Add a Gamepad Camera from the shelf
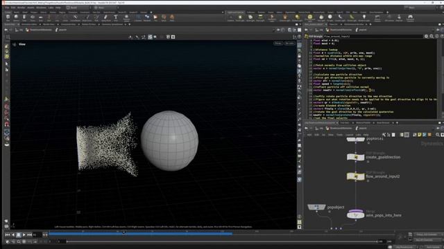 point(410,18)
